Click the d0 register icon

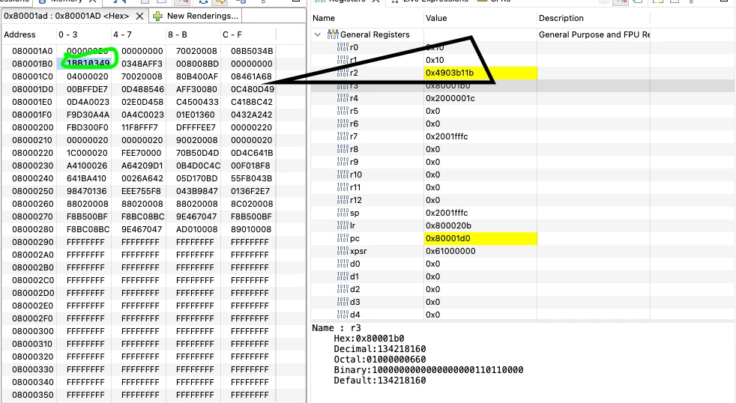[x=343, y=264]
